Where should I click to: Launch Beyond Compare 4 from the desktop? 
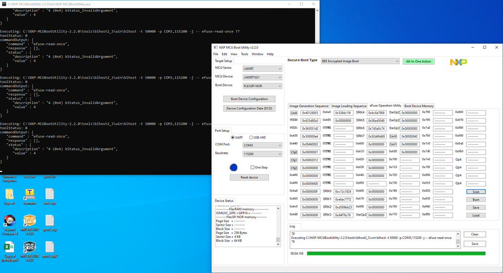tap(9, 225)
